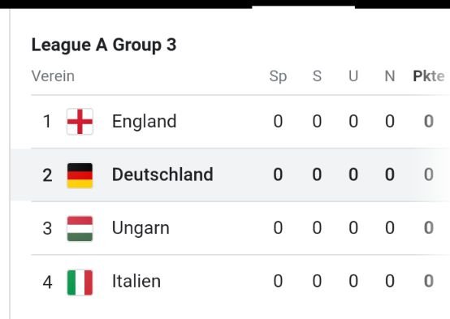Click the Pkte points column header
This screenshot has height=319, width=450.
click(x=429, y=76)
